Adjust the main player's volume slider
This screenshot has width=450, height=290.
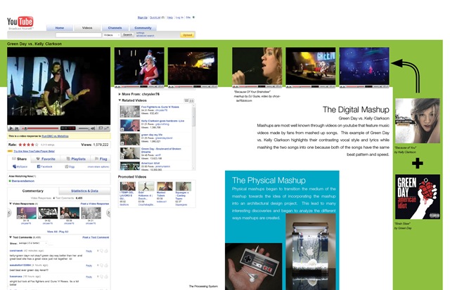point(84,128)
